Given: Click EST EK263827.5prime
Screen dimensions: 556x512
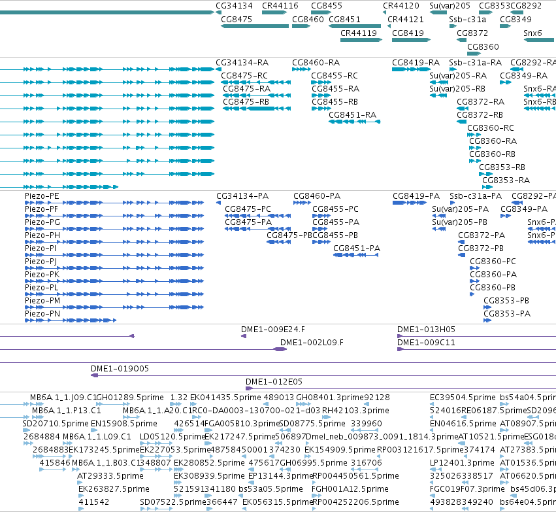Looking at the screenshot, I should (114, 489).
